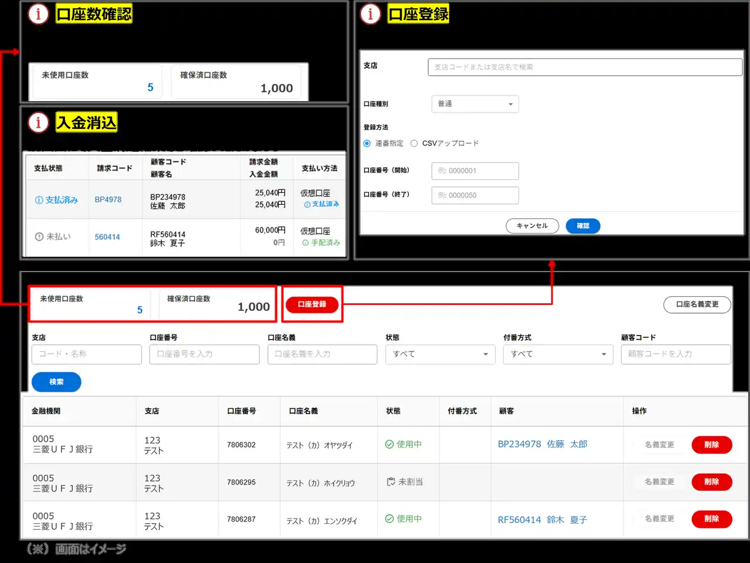Expand the 付番方式 filter dropdown
The width and height of the screenshot is (750, 563).
click(x=558, y=354)
